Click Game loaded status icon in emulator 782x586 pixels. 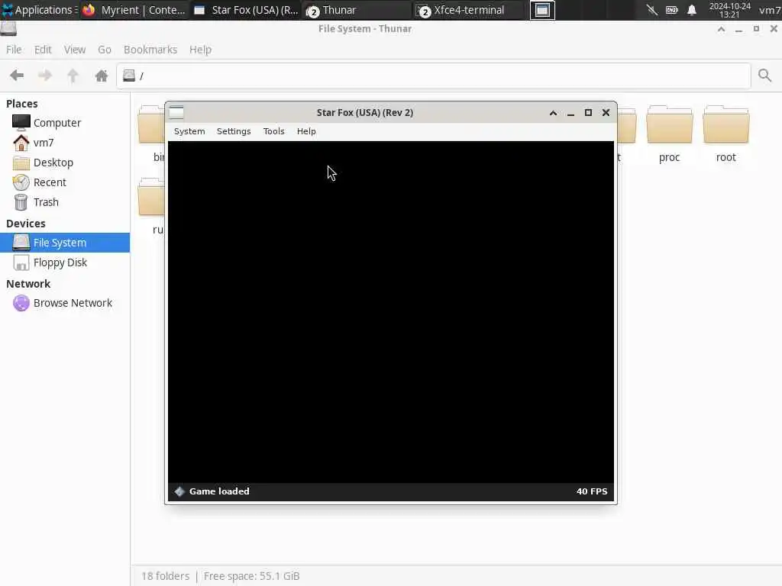coord(179,491)
